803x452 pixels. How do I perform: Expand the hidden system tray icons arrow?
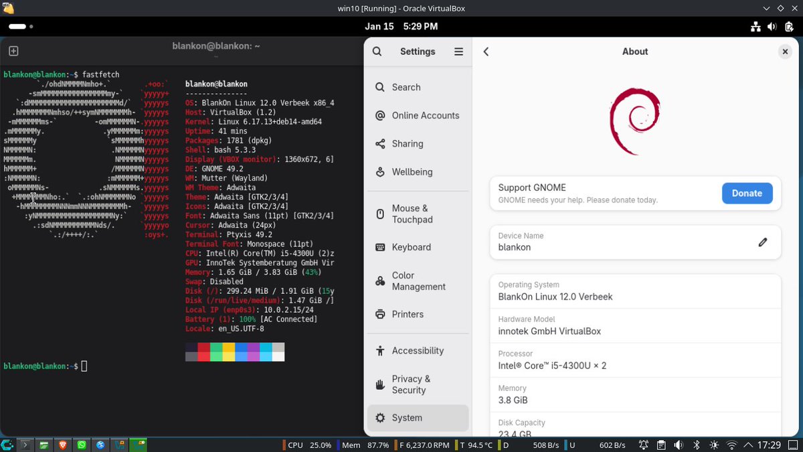pos(747,445)
